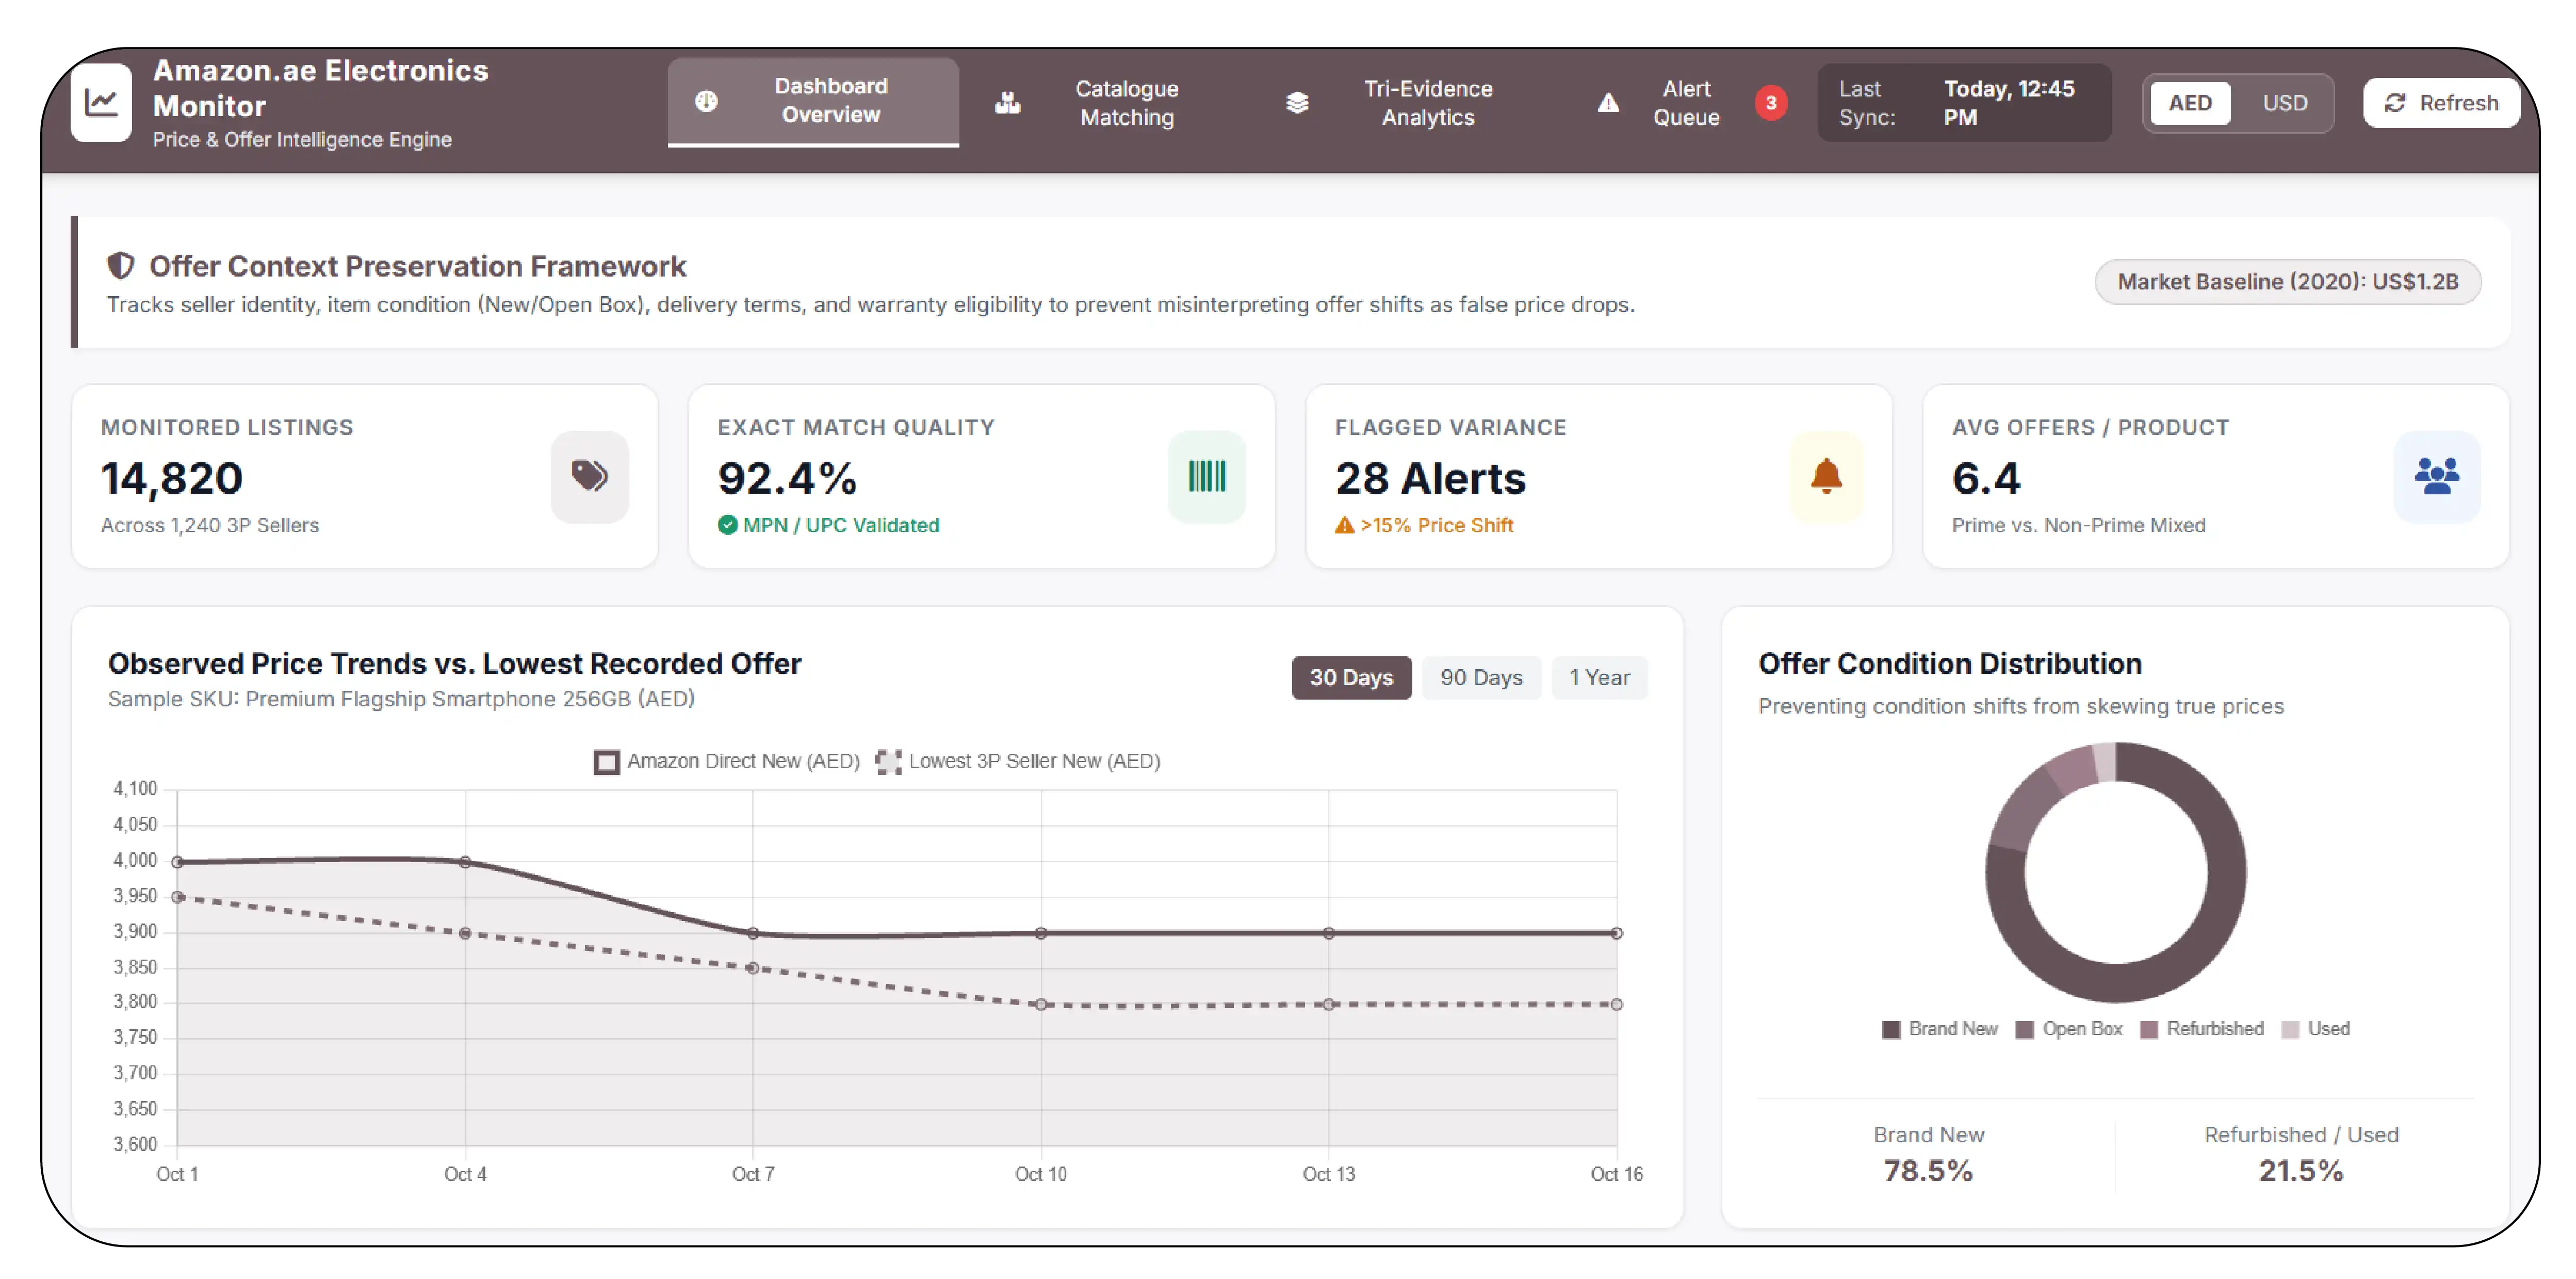Image resolution: width=2576 pixels, height=1279 pixels.
Task: Select the 90 Days range
Action: [1481, 677]
